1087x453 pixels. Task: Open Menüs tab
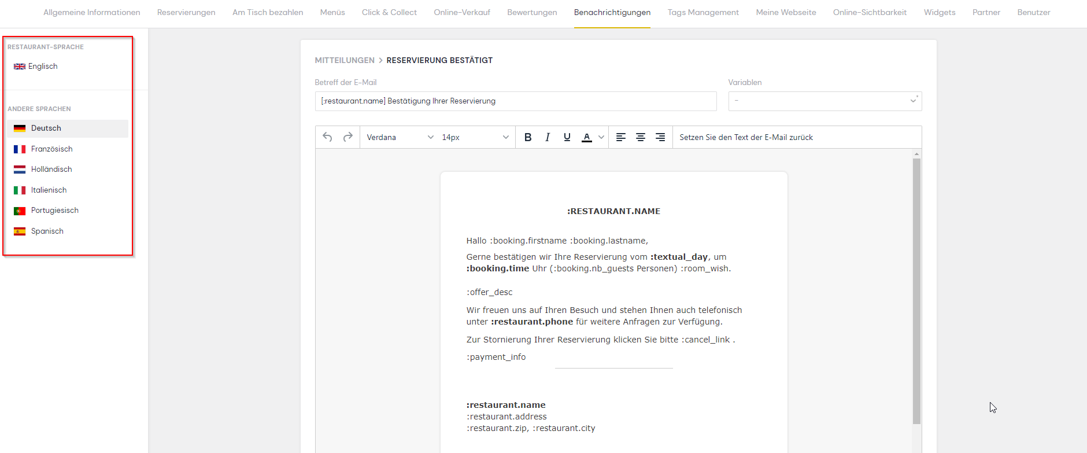[332, 13]
